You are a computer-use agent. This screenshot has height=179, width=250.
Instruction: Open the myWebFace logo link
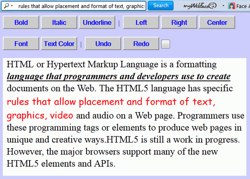200,6
